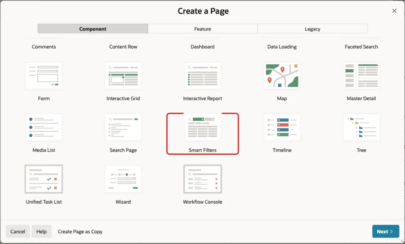Screen dimensions: 405x244
Task: Click the Timeline text label
Action: pos(282,150)
